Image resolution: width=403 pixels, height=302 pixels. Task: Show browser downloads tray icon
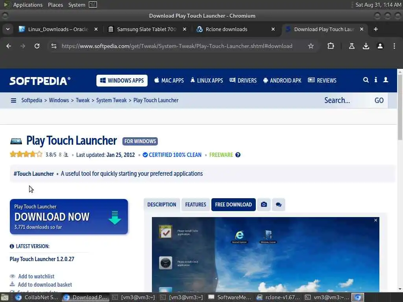point(366,46)
